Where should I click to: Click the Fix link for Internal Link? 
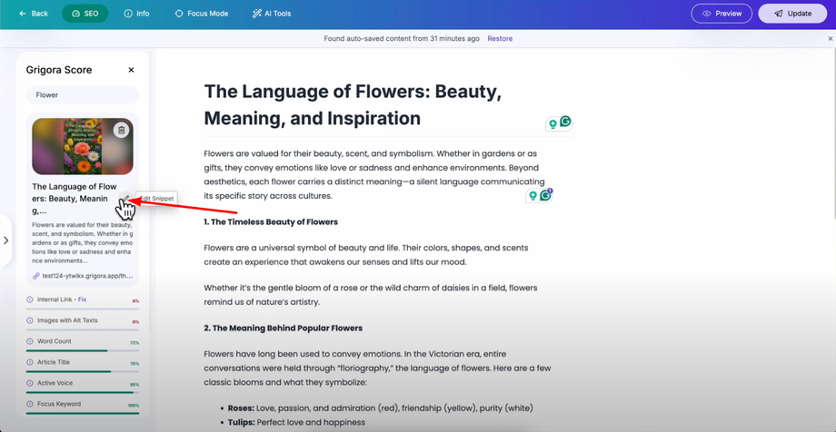[x=82, y=299]
